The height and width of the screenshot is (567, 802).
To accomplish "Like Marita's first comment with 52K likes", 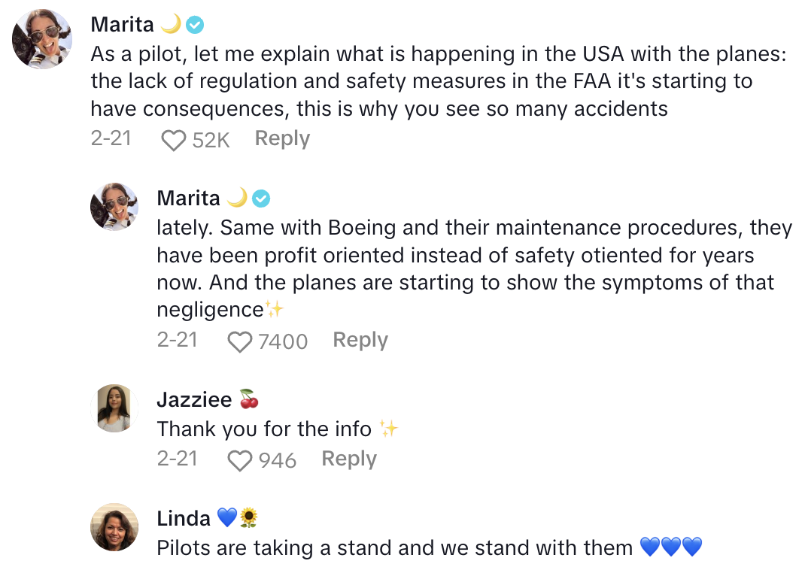I will point(174,141).
